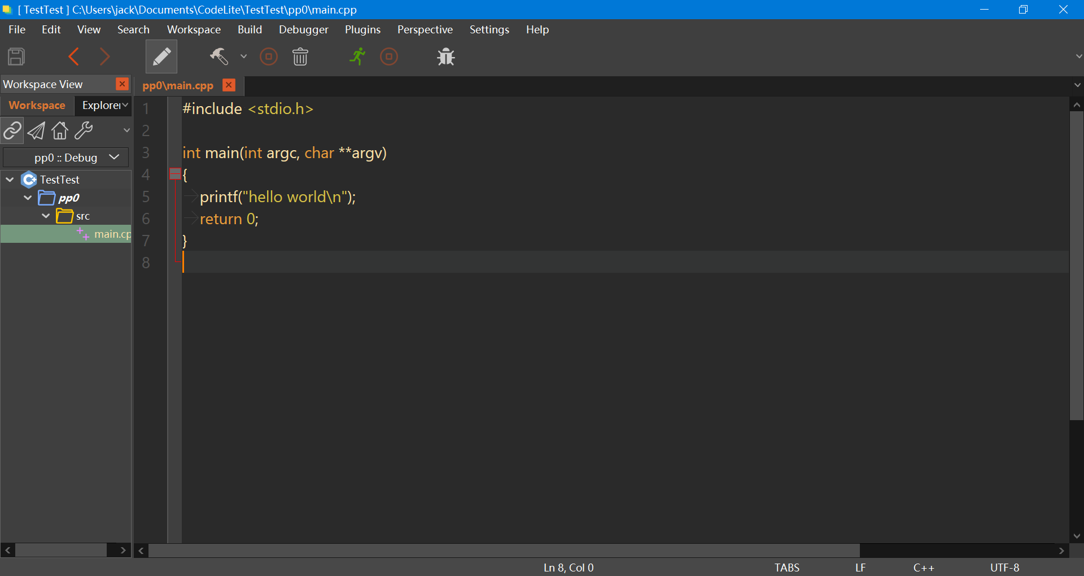Navigate backward with the left arrow icon

coord(73,56)
